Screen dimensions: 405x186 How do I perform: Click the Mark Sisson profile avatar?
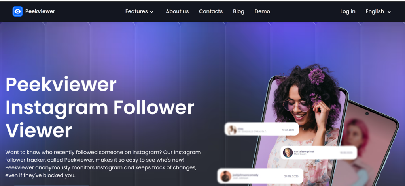[x=288, y=153]
